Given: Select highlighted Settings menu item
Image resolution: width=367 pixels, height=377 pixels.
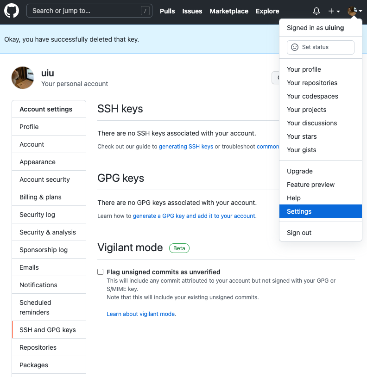Looking at the screenshot, I should [321, 211].
